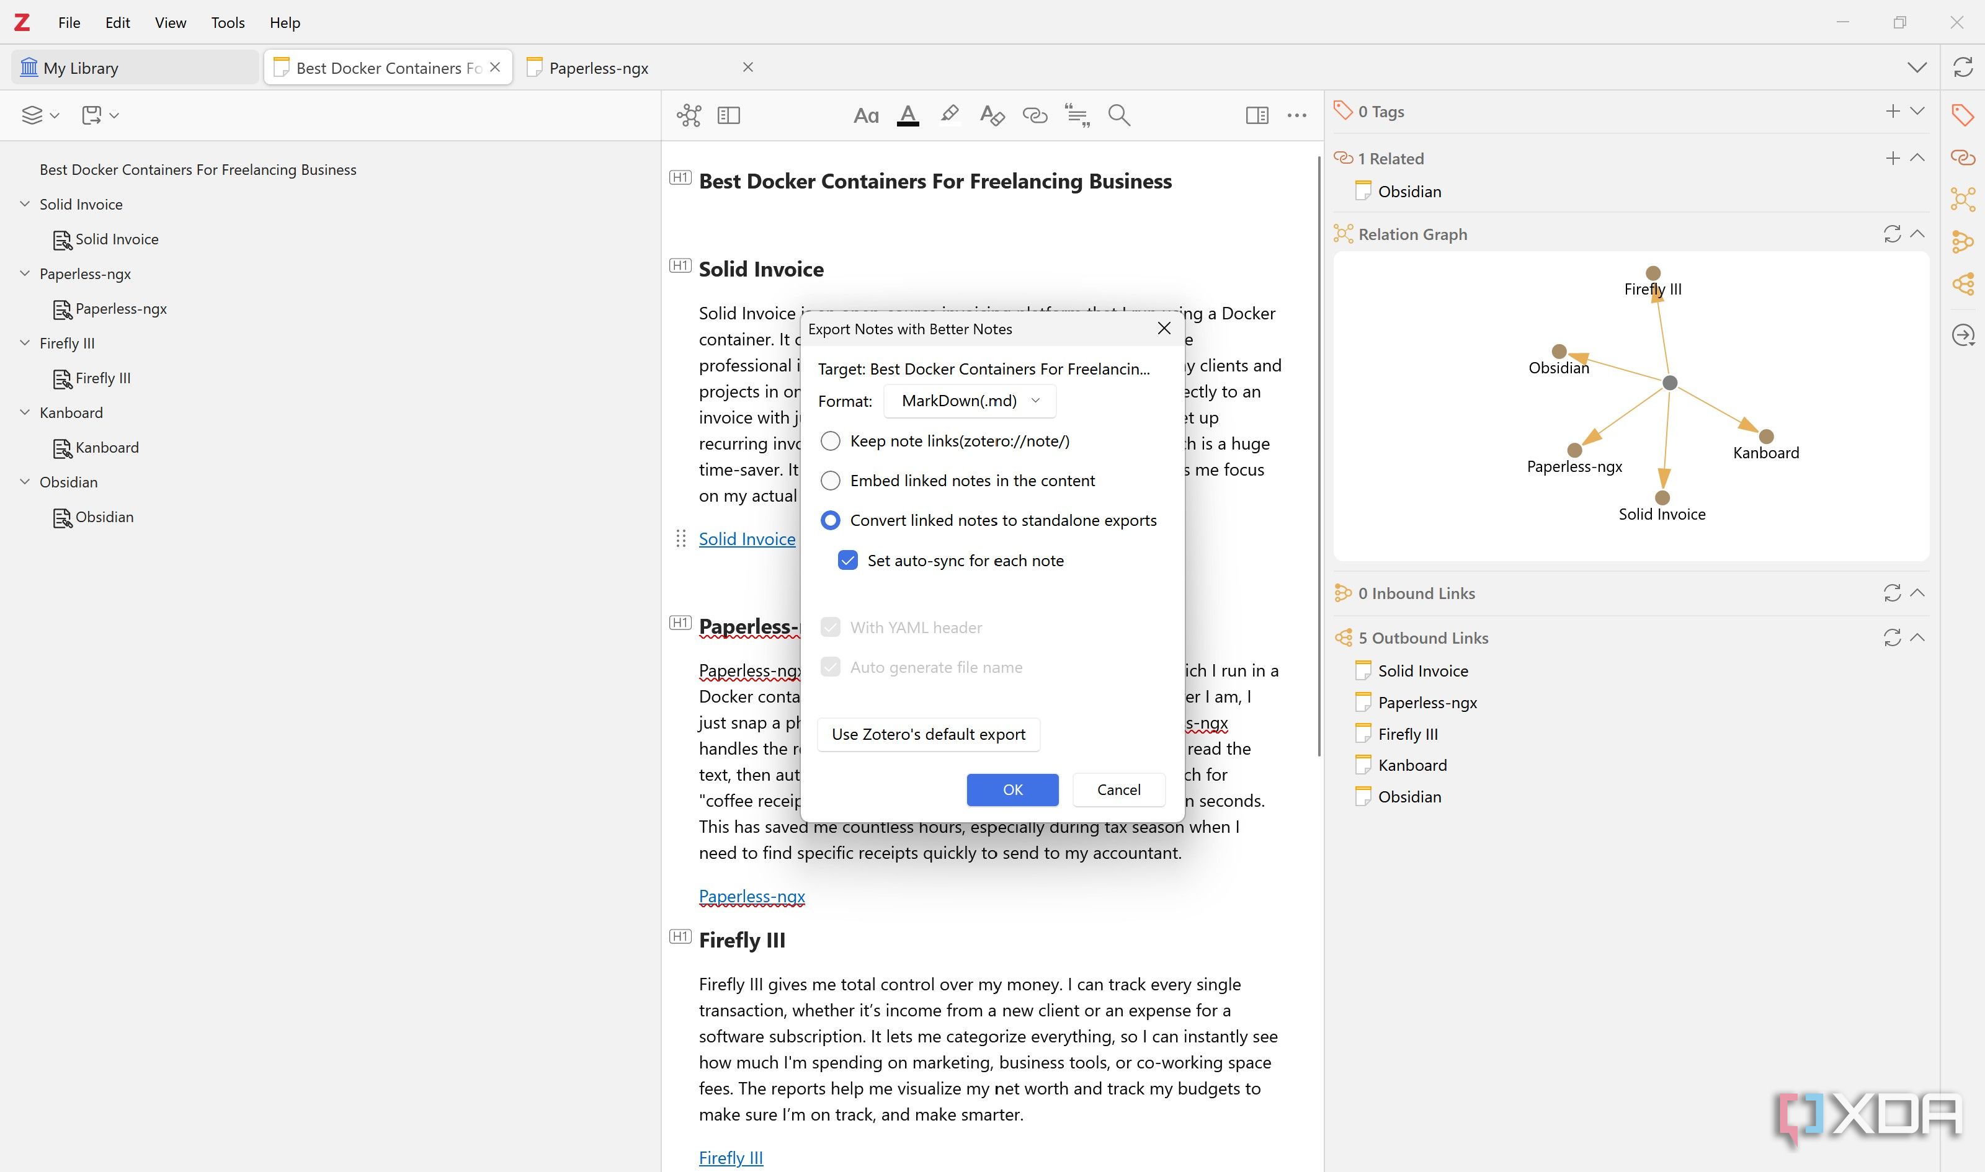Click the search magnifier icon in note toolbar
Viewport: 1985px width, 1172px height.
tap(1118, 115)
